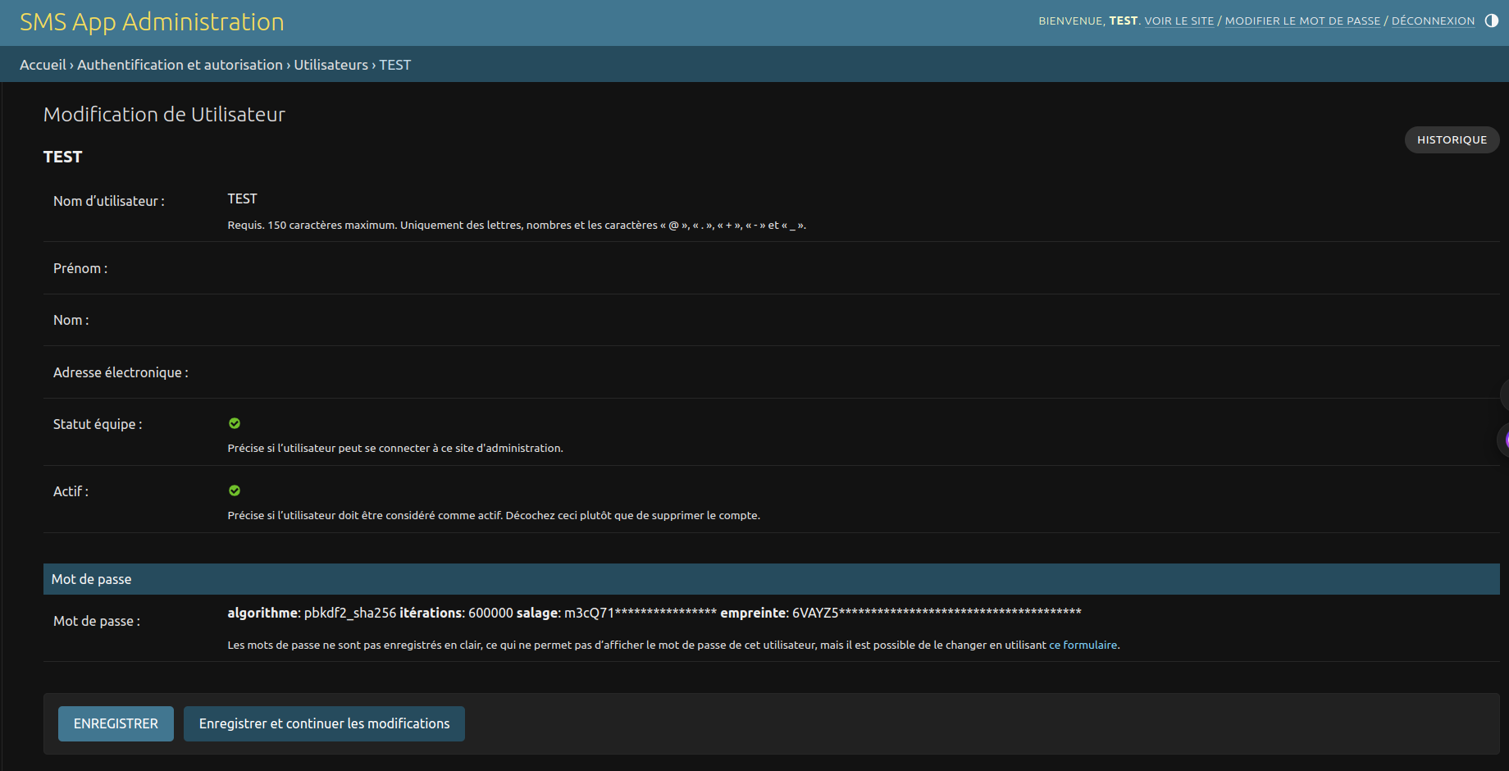Click the TEST username value
The height and width of the screenshot is (771, 1509).
(242, 199)
